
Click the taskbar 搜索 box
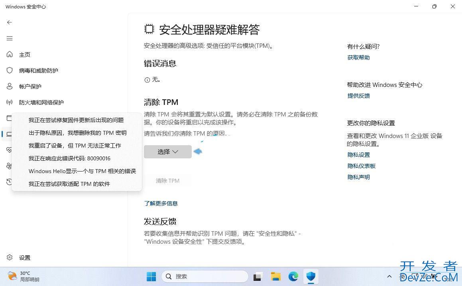coord(204,276)
